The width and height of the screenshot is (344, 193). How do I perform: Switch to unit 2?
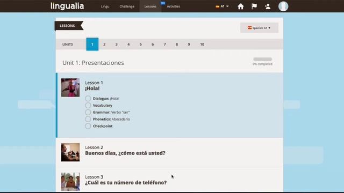click(x=104, y=44)
